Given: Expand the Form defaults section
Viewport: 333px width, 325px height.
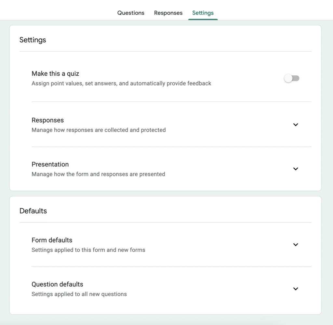Looking at the screenshot, I should pos(296,244).
